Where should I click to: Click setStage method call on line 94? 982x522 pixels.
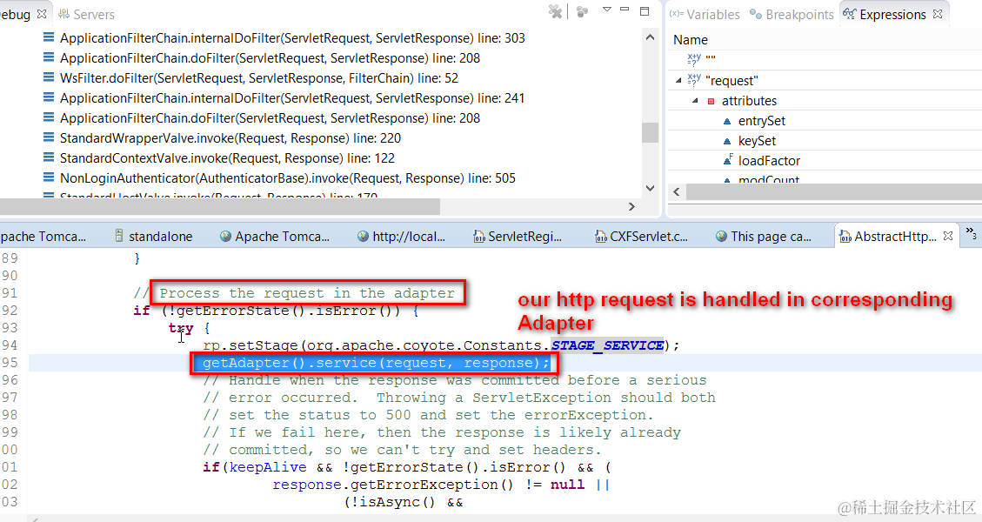tap(263, 345)
